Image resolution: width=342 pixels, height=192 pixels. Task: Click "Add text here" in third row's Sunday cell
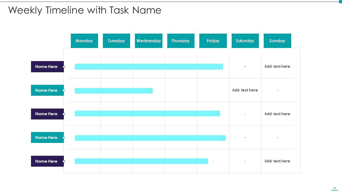tap(277, 114)
